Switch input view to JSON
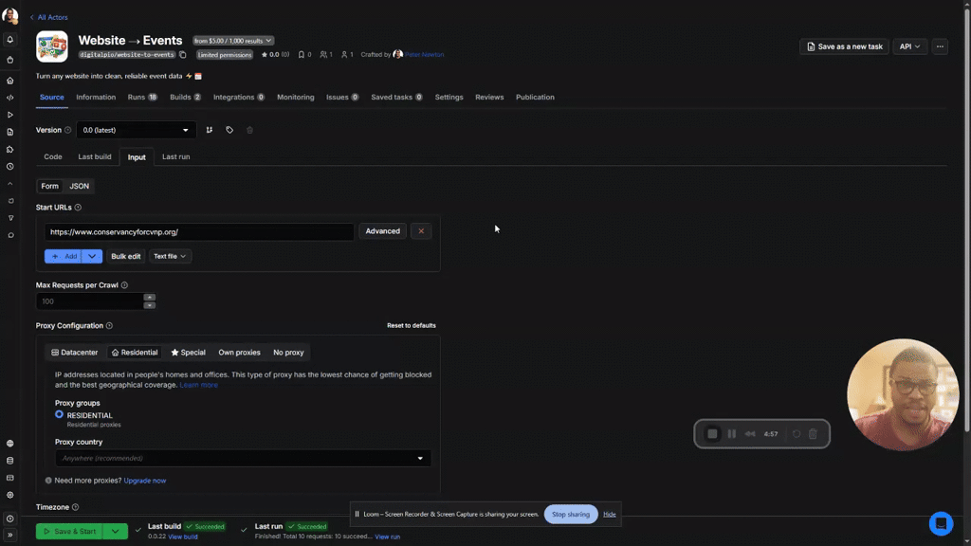The height and width of the screenshot is (546, 971). click(80, 187)
